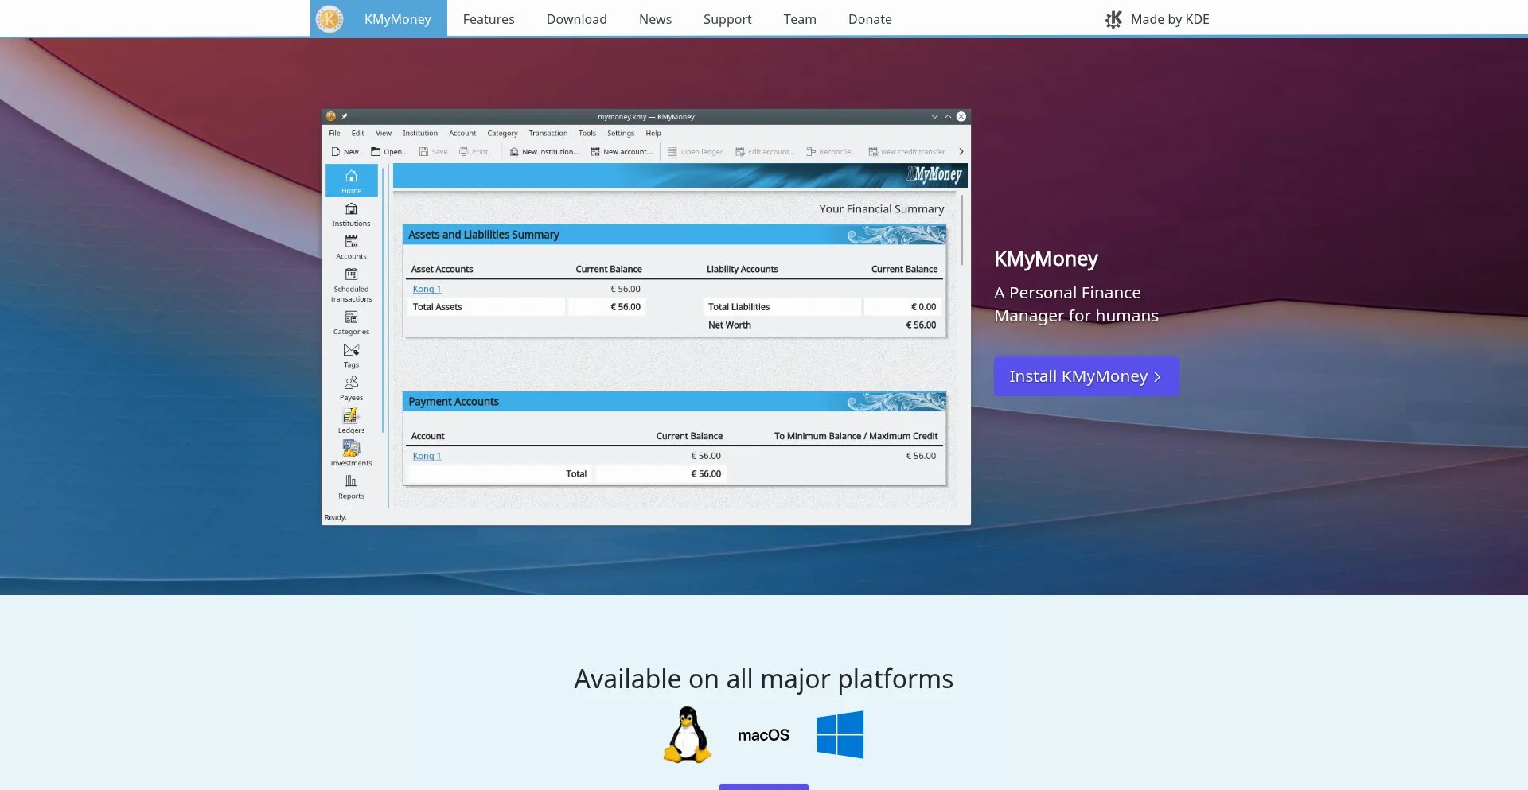Image resolution: width=1528 pixels, height=790 pixels.
Task: Click the financial summary vertical scrollbar
Action: [962, 231]
